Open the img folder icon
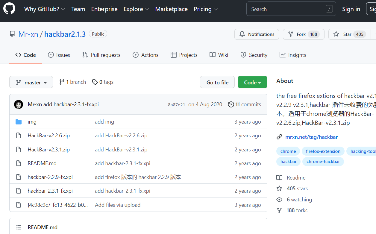The width and height of the screenshot is (376, 234). [x=19, y=121]
